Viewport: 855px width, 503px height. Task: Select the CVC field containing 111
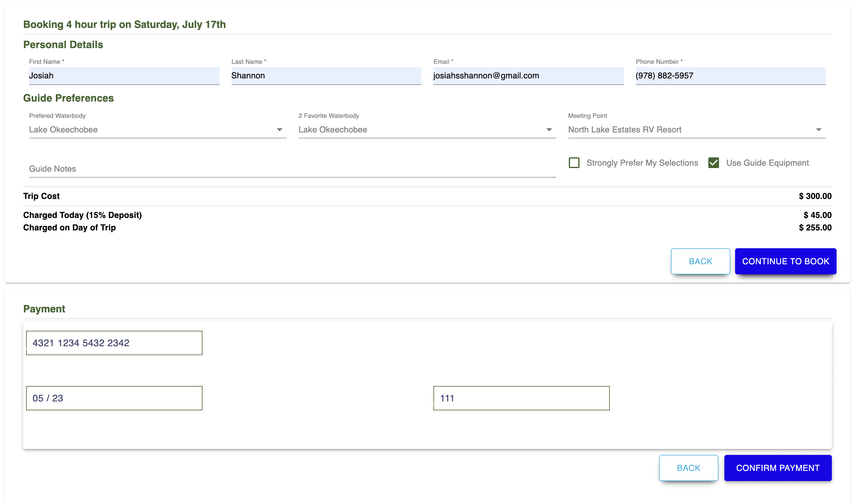tap(521, 398)
